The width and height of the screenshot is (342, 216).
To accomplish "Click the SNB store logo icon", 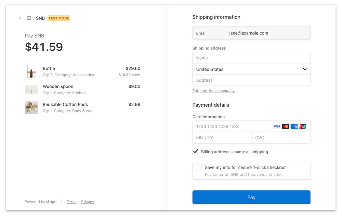I will tap(29, 18).
